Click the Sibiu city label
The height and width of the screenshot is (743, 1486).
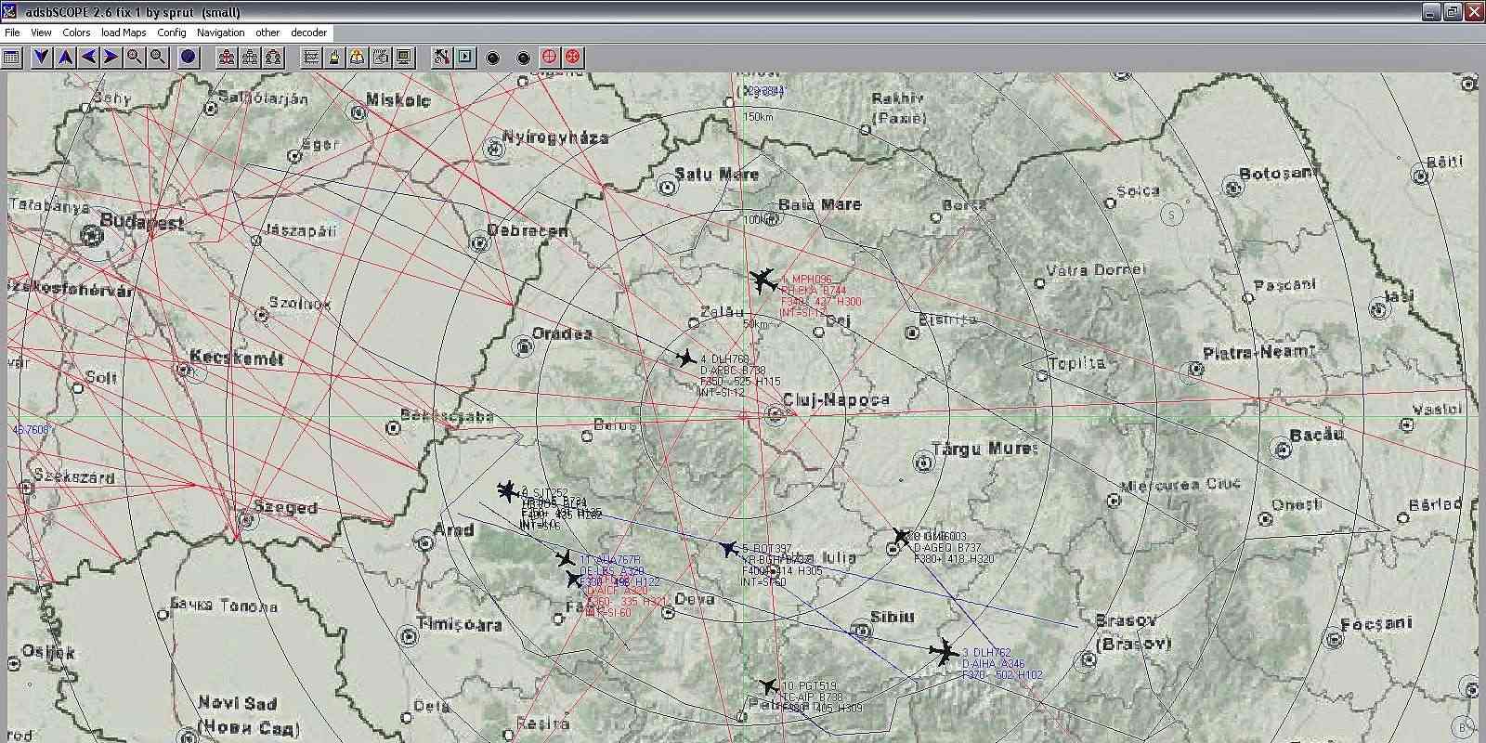pos(893,616)
